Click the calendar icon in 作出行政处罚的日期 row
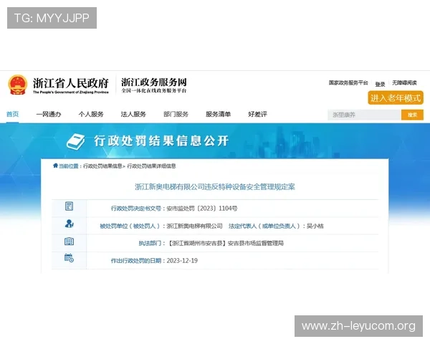Image resolution: width=430 pixels, height=344 pixels. [69, 258]
